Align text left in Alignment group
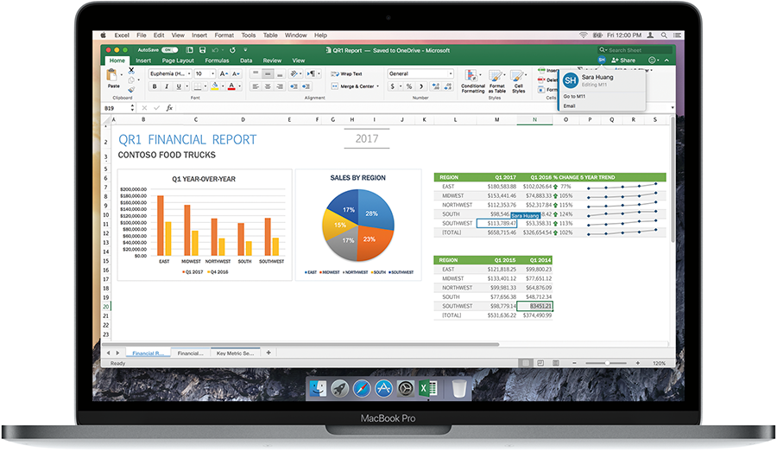Viewport: 777px width, 452px height. coord(256,86)
